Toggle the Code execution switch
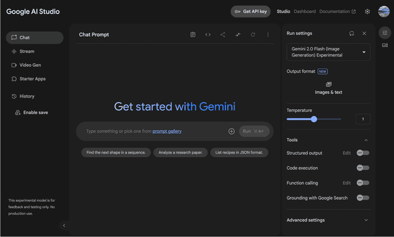This screenshot has width=394, height=237. tap(363, 168)
